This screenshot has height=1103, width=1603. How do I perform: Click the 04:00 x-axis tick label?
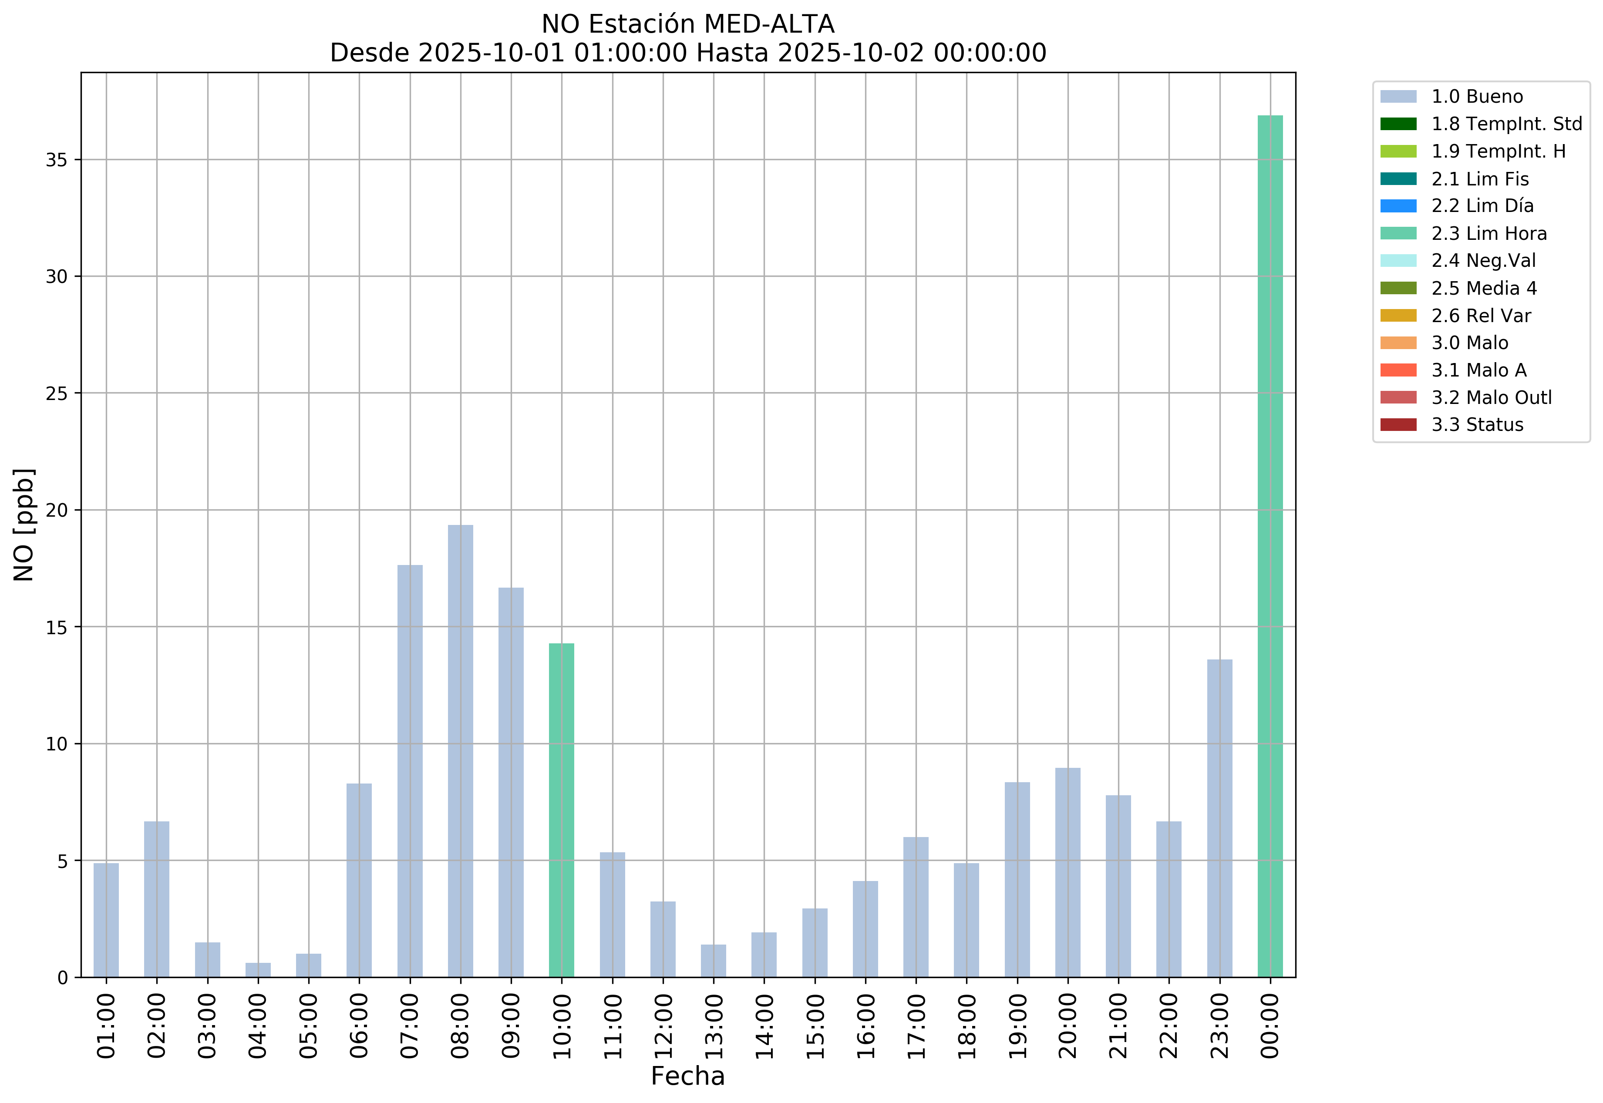(258, 1026)
